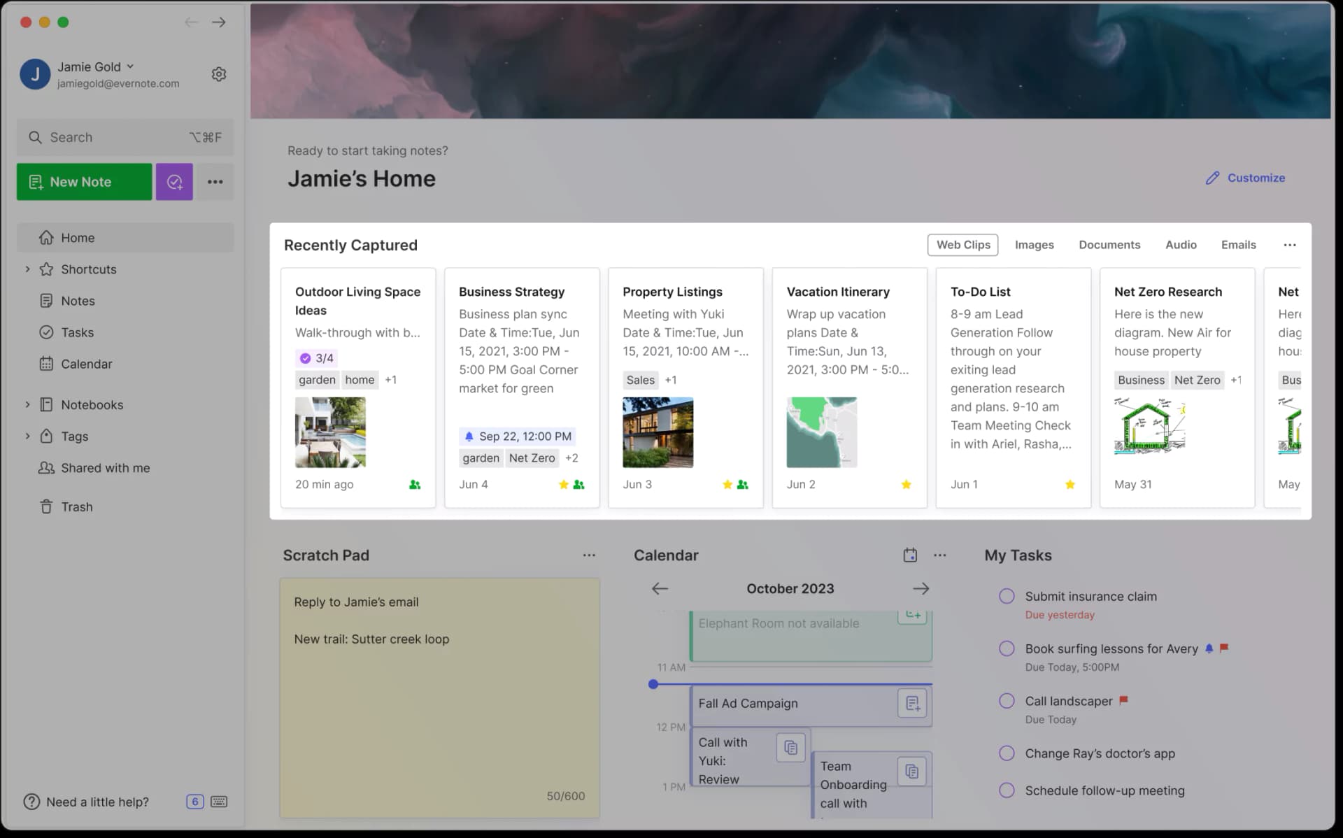
Task: Open keyboard shortcuts via the keyboard icon
Action: click(218, 802)
